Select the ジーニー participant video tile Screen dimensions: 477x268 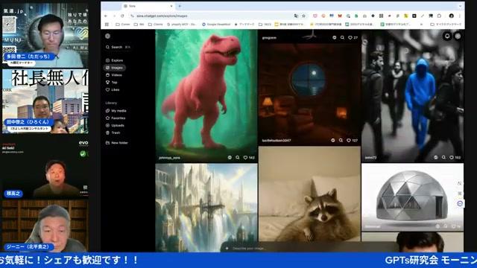45,226
